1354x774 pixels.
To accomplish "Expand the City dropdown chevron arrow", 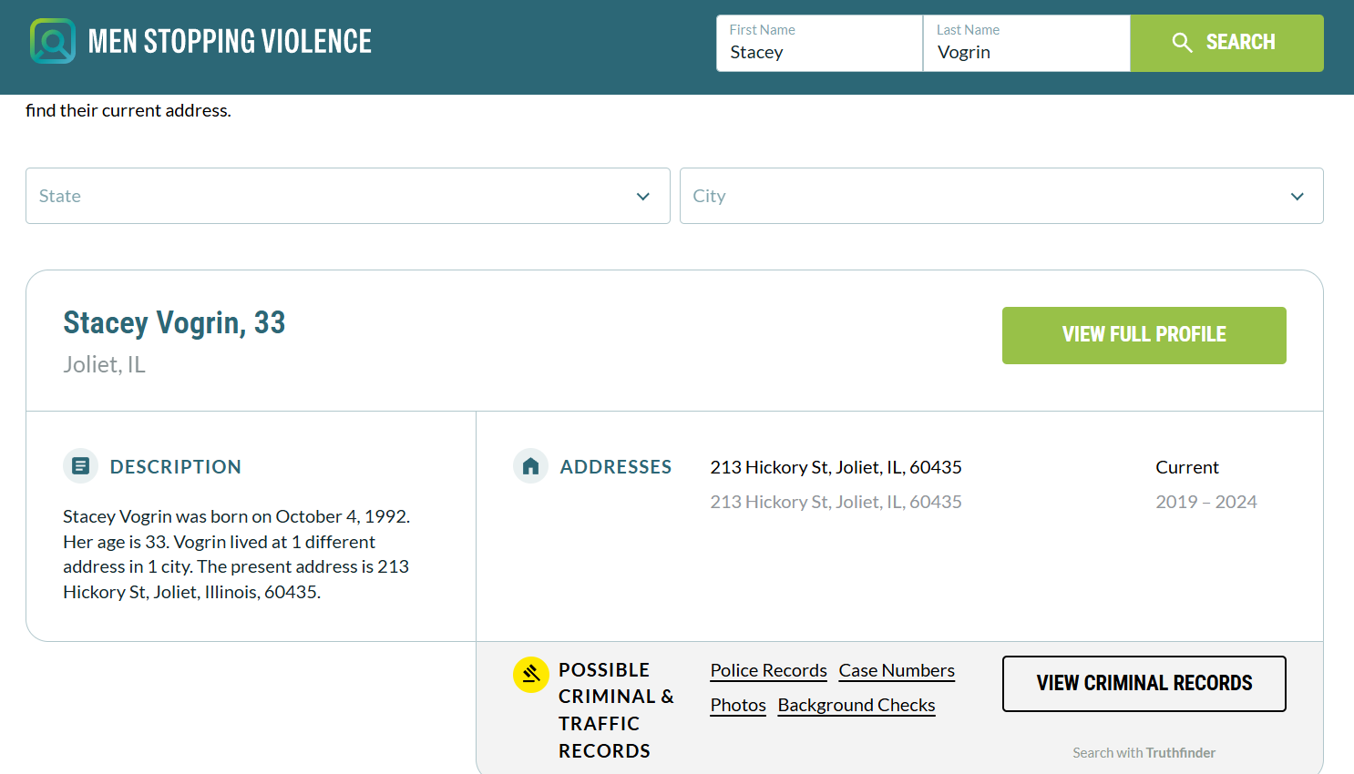I will pos(1297,197).
